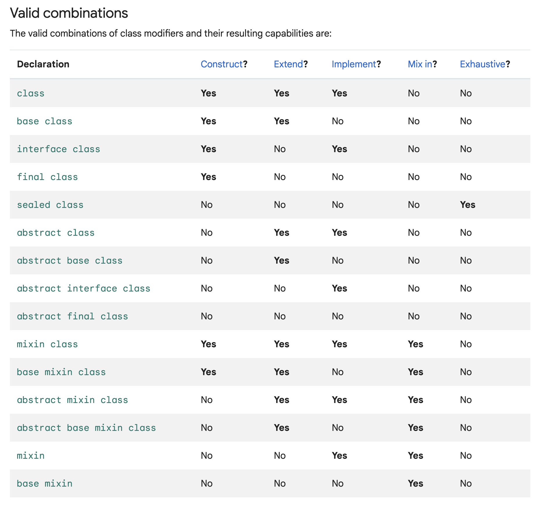546x511 pixels.
Task: Click Mix in Yes in base mixin row
Action: (415, 483)
